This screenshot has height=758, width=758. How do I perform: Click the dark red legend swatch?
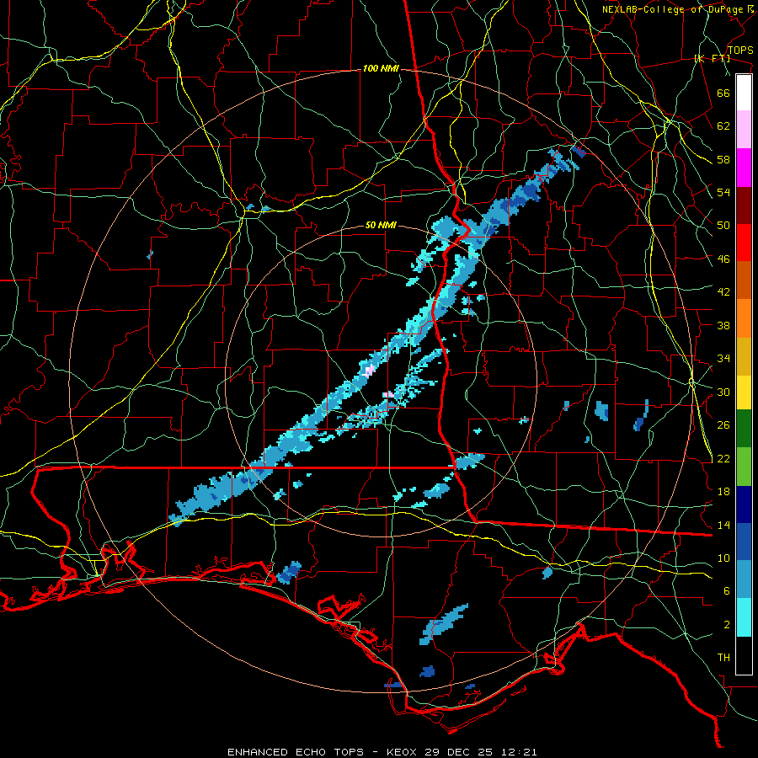(744, 206)
